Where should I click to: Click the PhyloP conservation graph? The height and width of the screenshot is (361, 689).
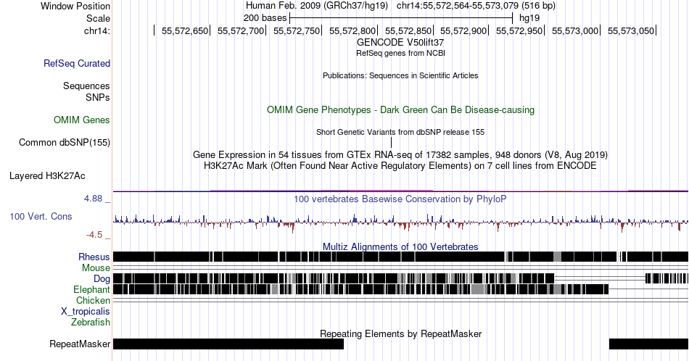pyautogui.click(x=400, y=222)
